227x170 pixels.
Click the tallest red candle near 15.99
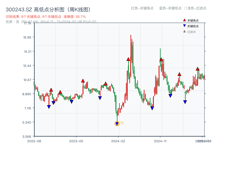click(131, 56)
